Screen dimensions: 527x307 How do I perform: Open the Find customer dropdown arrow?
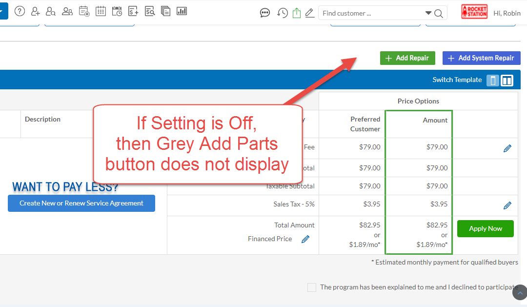[x=427, y=13]
